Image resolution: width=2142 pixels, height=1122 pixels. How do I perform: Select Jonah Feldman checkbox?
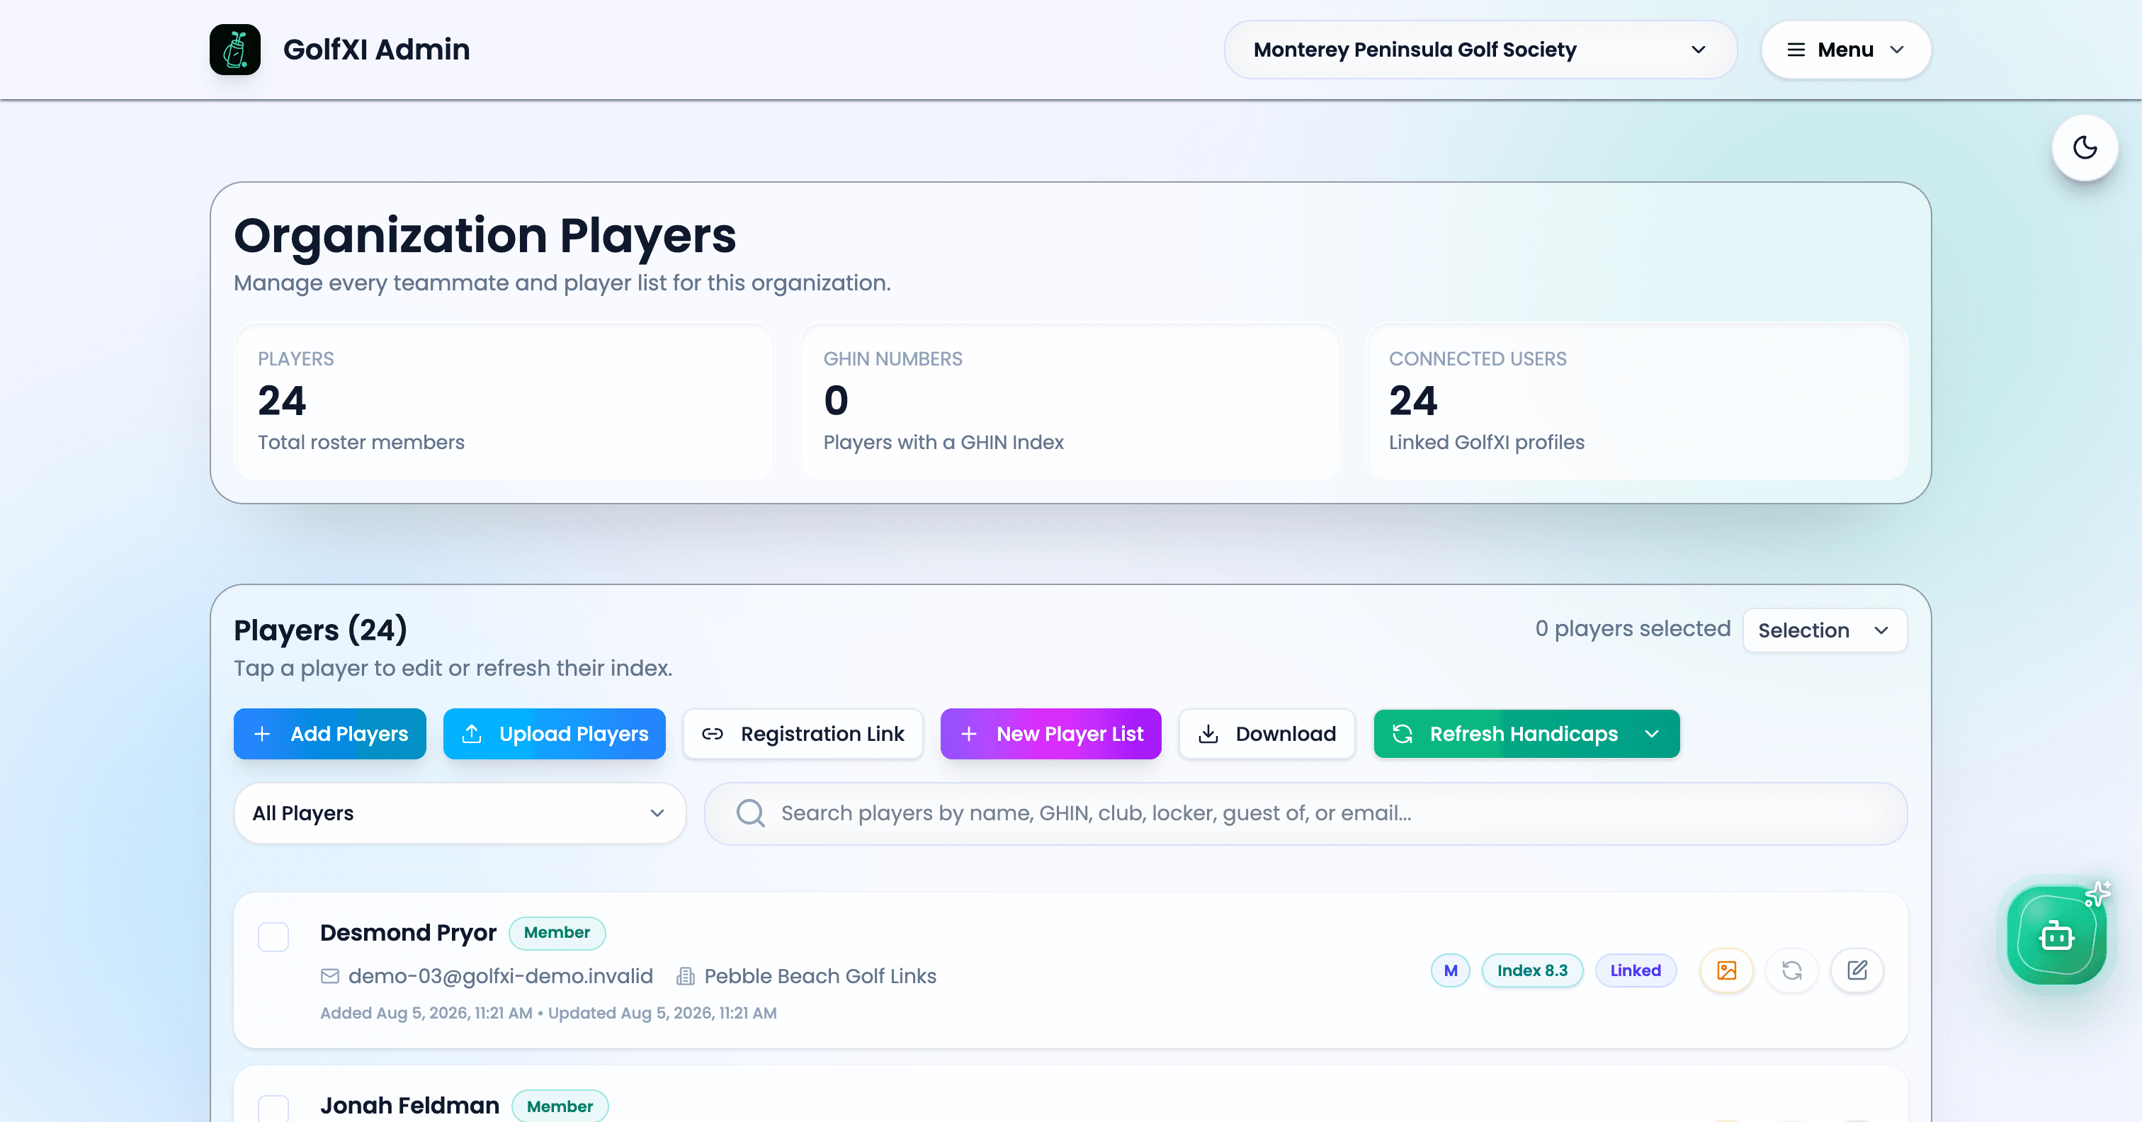point(273,1108)
